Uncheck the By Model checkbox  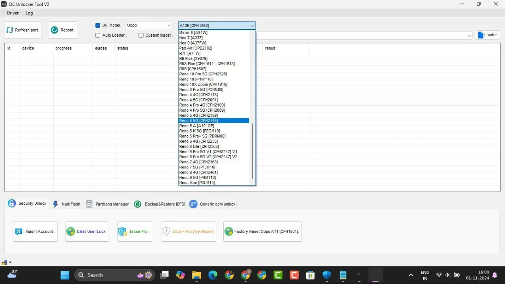coord(98,25)
